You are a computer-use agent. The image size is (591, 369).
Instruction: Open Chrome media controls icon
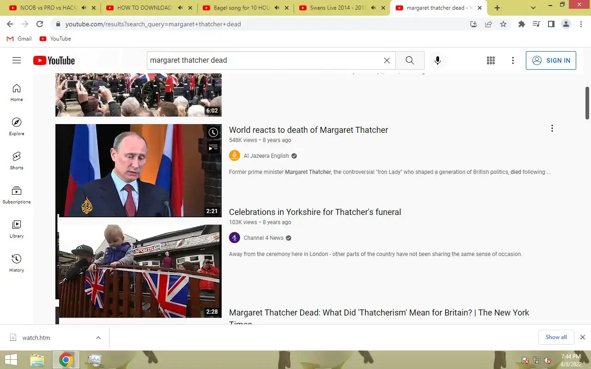(x=537, y=24)
